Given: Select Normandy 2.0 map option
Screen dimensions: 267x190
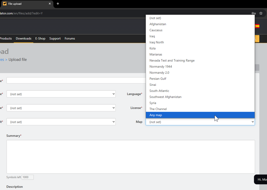Looking at the screenshot, I should [x=200, y=72].
